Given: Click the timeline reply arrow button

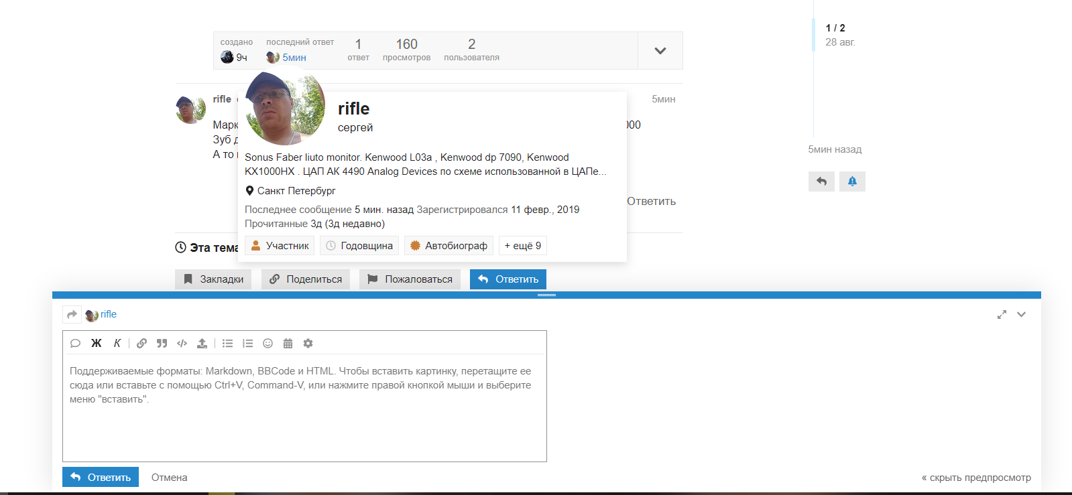Looking at the screenshot, I should coord(821,182).
